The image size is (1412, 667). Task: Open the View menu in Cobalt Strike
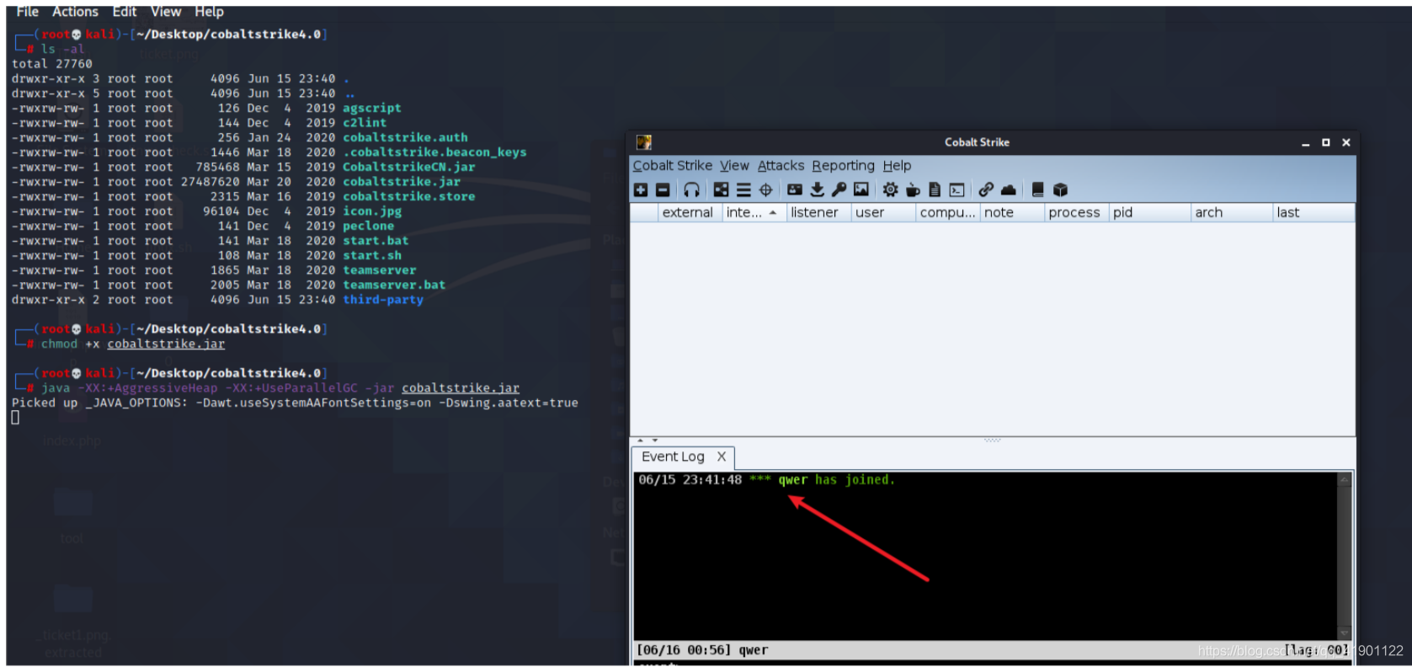[734, 166]
